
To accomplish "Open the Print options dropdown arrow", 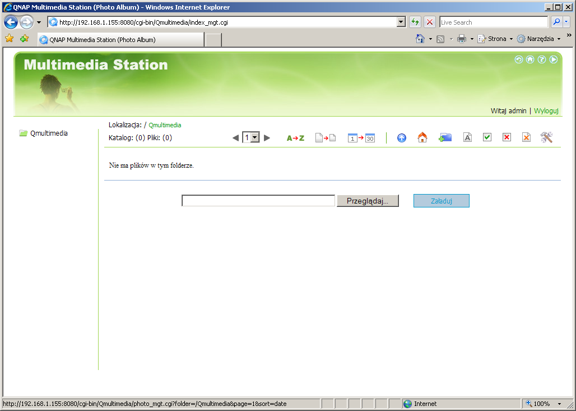I will (x=472, y=39).
